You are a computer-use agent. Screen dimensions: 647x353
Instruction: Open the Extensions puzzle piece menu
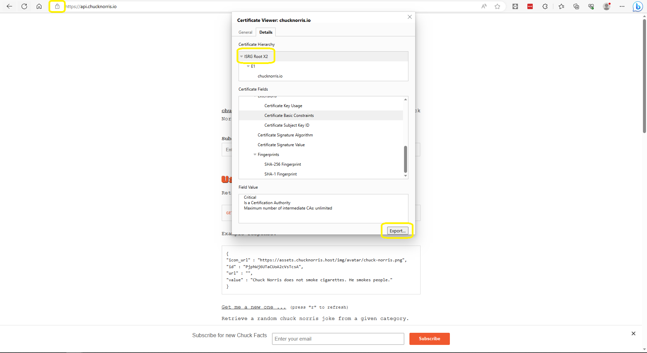point(545,6)
